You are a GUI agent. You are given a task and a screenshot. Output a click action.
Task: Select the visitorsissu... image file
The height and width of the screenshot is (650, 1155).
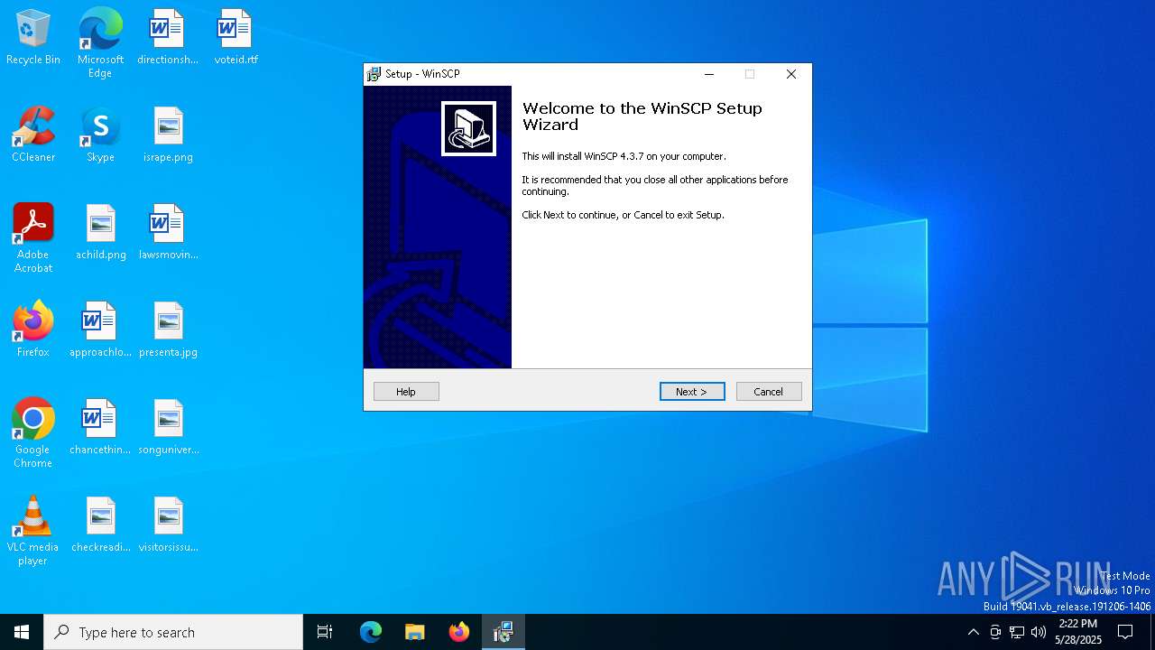tap(168, 525)
